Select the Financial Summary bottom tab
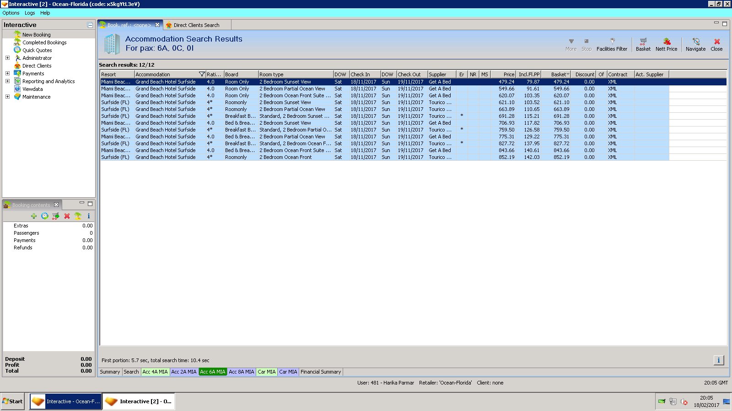Image resolution: width=732 pixels, height=411 pixels. [x=320, y=372]
